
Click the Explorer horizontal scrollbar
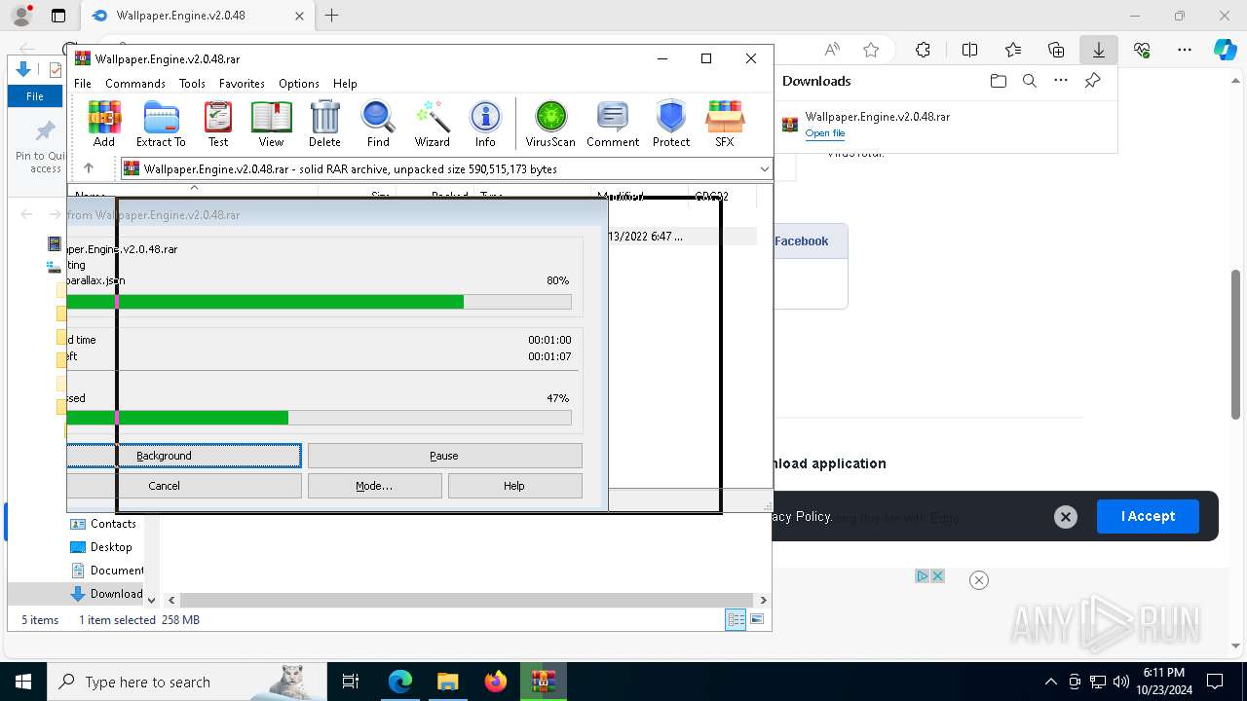pyautogui.click(x=467, y=601)
